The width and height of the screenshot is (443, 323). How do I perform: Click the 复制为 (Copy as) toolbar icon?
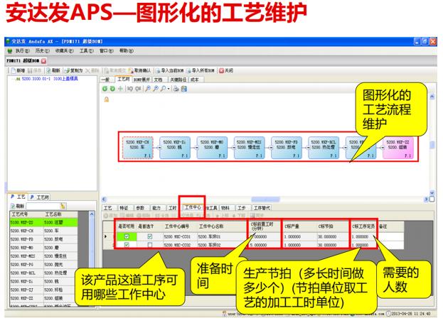pos(68,70)
